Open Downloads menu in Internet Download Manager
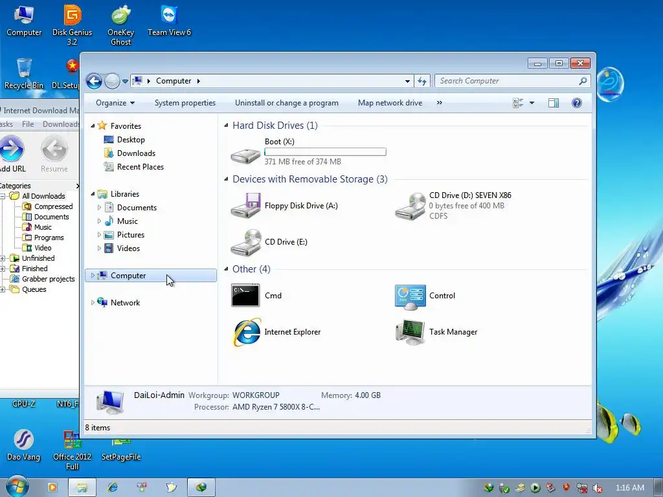This screenshot has height=497, width=663. [61, 124]
